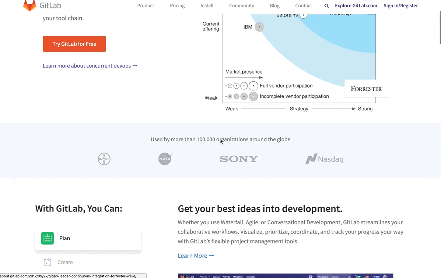Select the green Plan icon
Image resolution: width=441 pixels, height=278 pixels.
tap(48, 238)
